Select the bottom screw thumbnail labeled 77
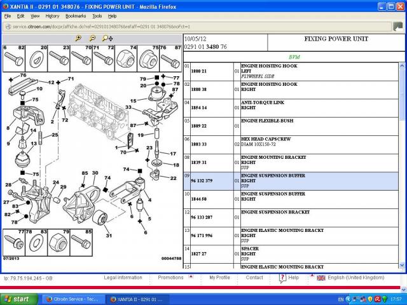Screen dimensions: 407x305 14,243
